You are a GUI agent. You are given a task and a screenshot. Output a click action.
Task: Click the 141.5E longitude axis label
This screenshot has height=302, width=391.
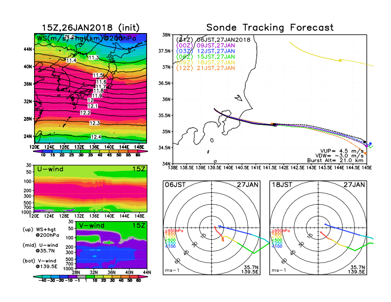click(270, 168)
